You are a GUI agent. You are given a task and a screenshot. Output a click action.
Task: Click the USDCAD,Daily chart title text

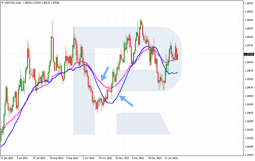pyautogui.click(x=13, y=3)
